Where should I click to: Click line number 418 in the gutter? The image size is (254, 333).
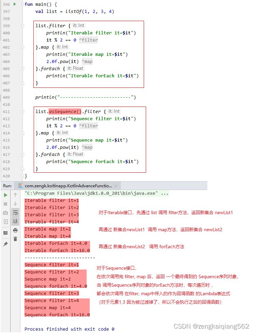pyautogui.click(x=6, y=162)
